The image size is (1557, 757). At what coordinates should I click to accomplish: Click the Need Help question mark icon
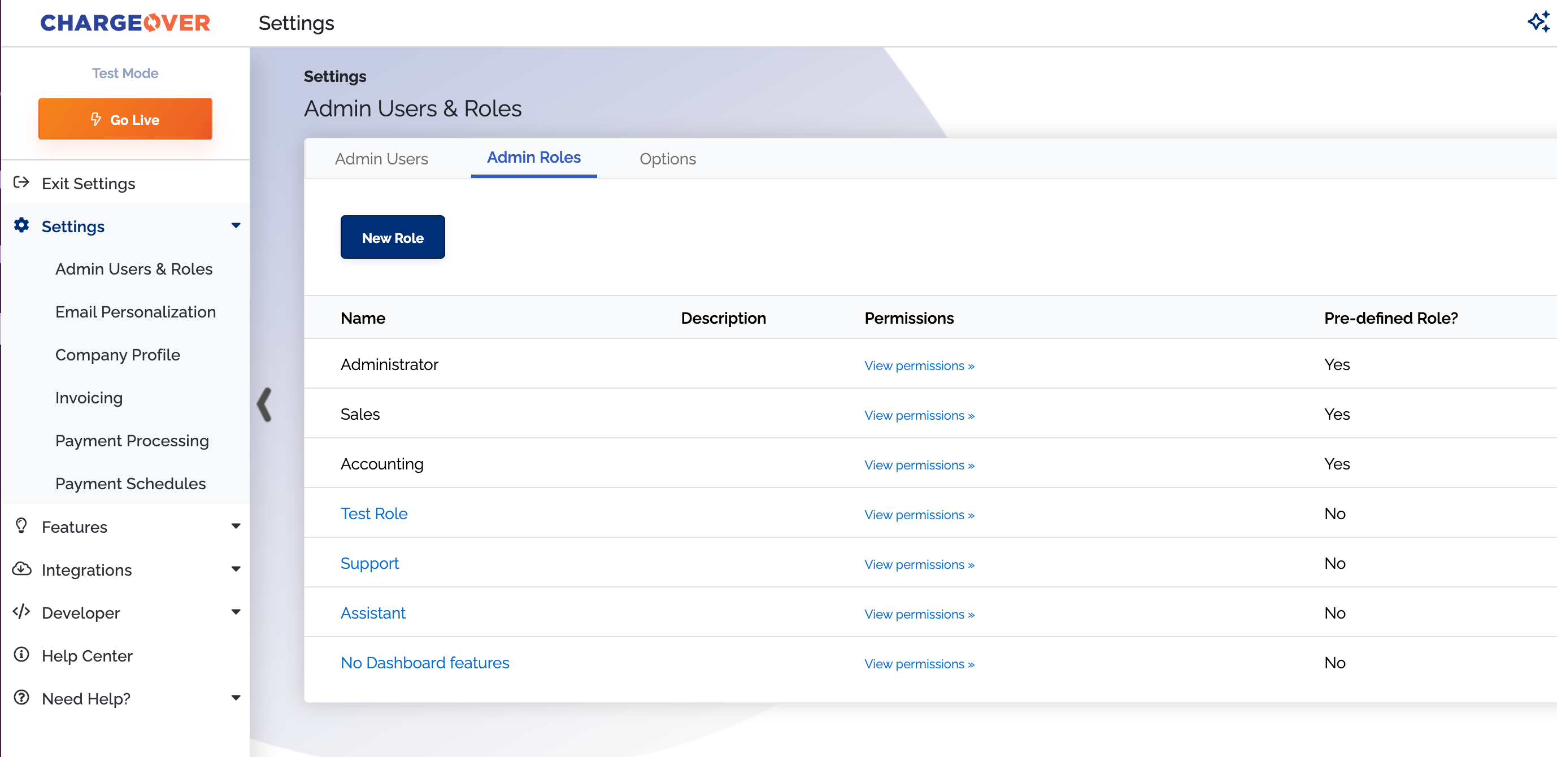[22, 698]
